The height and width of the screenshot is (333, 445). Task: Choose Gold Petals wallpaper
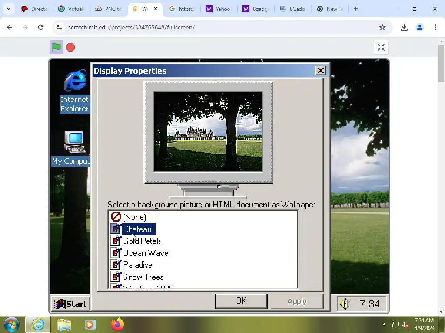point(142,241)
